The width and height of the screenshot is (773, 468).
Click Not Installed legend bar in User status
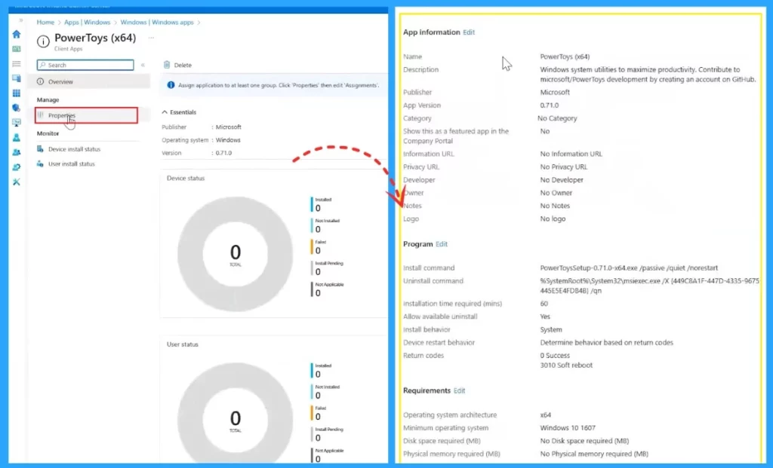click(312, 392)
